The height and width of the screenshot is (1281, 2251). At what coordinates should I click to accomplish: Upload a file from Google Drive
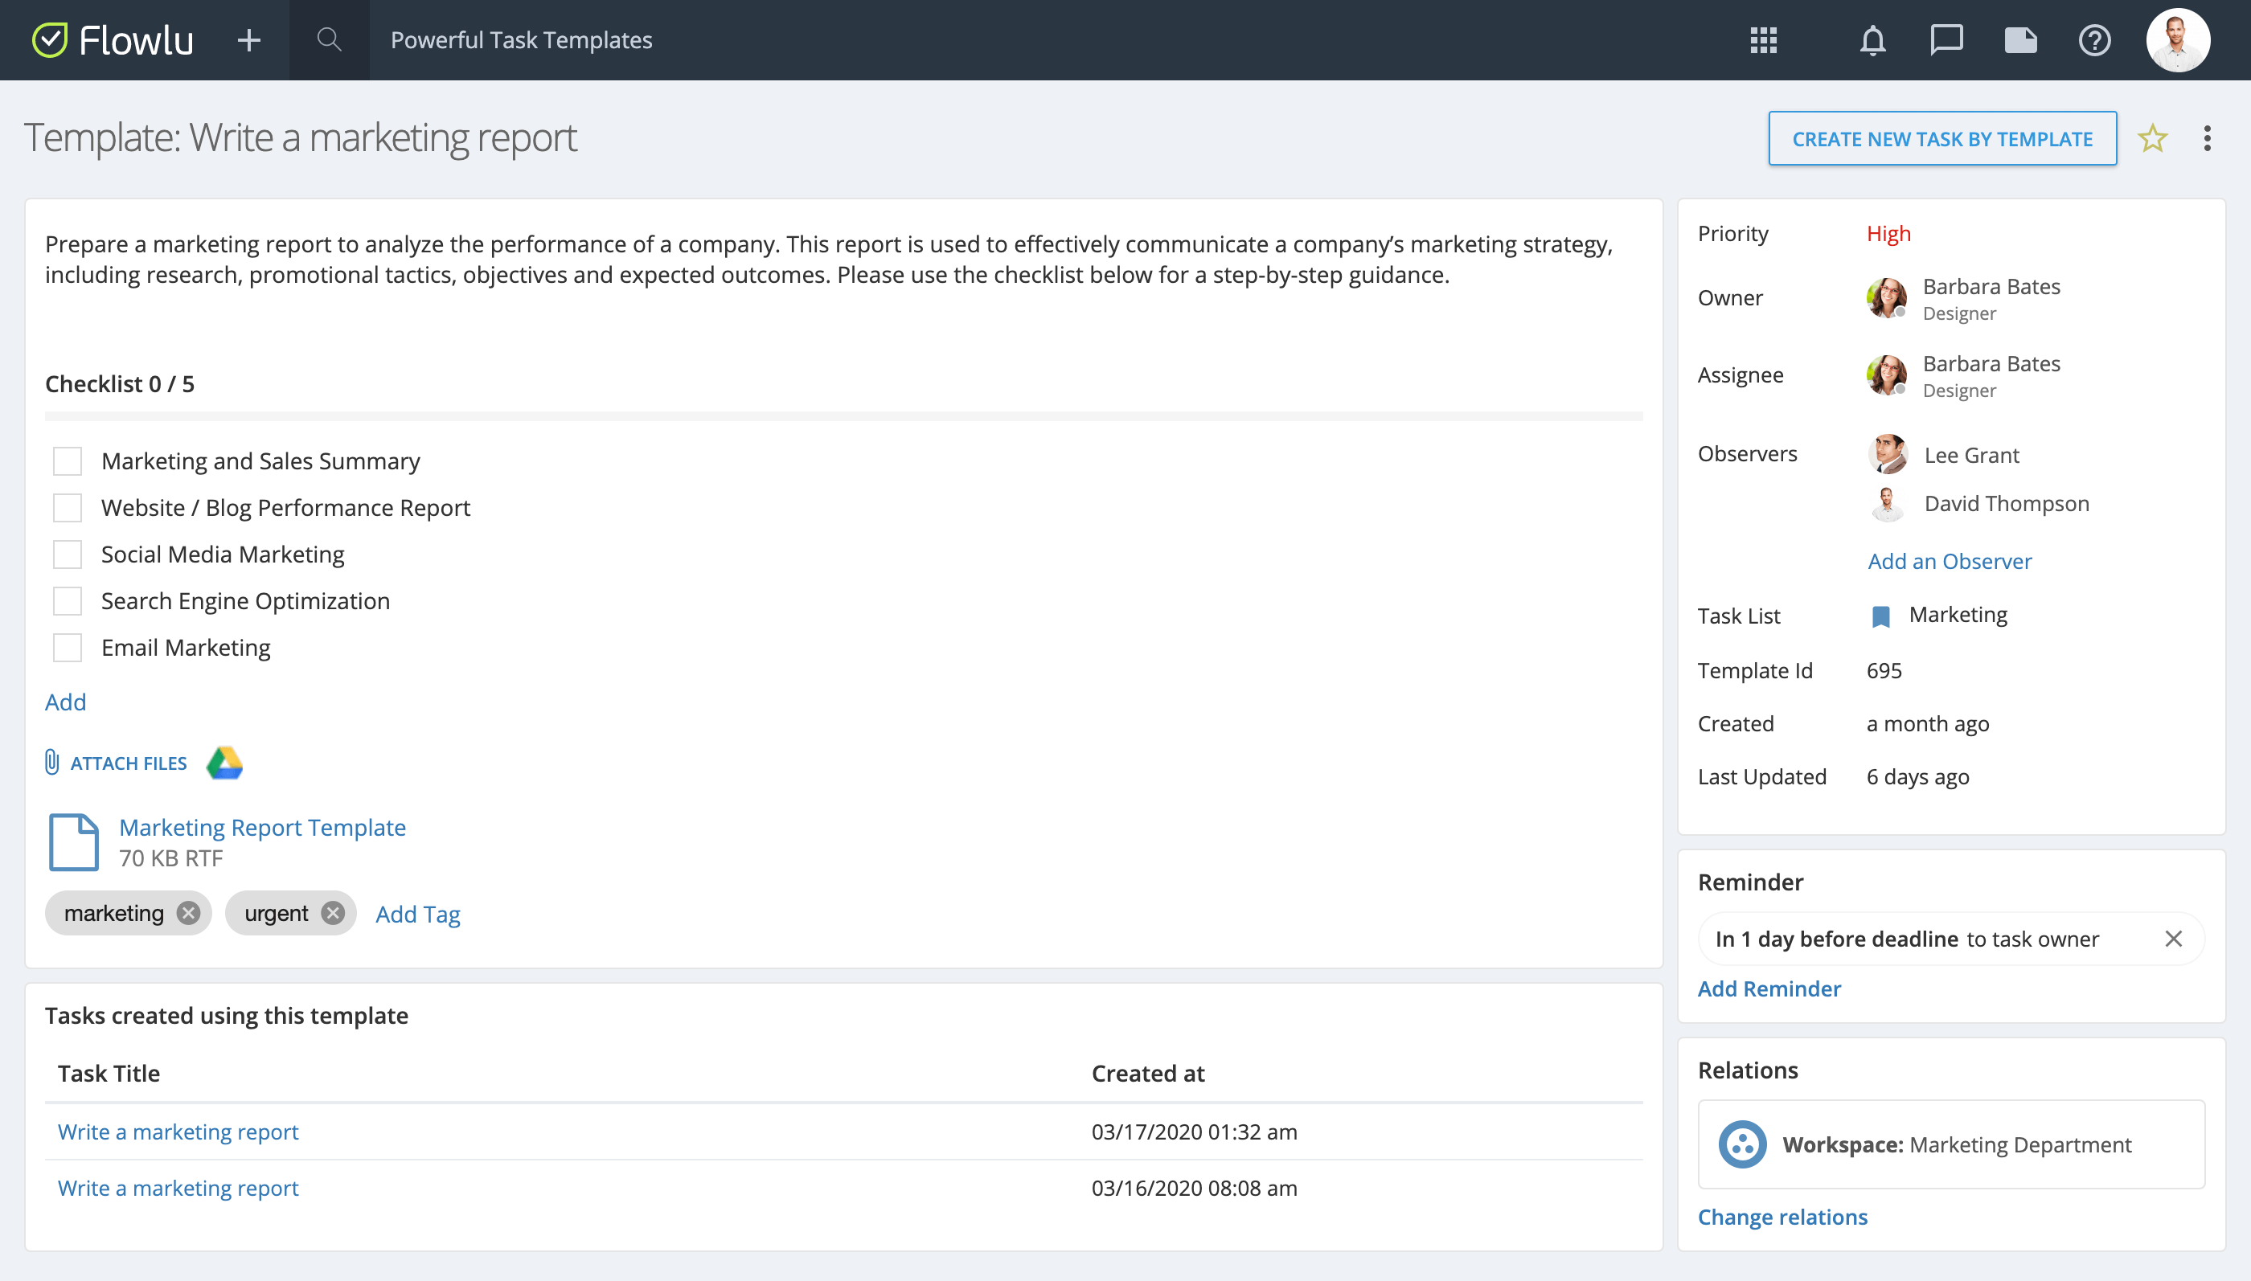click(x=225, y=762)
